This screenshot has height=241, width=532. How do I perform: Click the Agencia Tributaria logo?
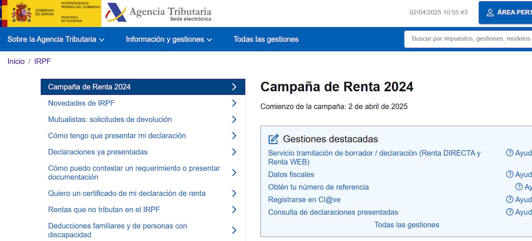159,13
